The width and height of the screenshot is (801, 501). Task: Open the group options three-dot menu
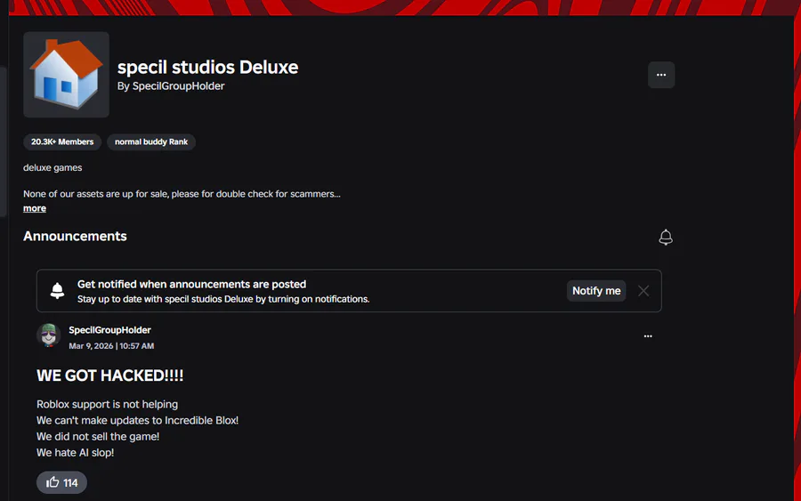[x=661, y=75]
